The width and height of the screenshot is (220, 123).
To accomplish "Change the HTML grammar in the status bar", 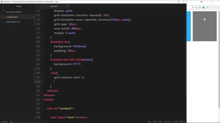I will 161,122.
